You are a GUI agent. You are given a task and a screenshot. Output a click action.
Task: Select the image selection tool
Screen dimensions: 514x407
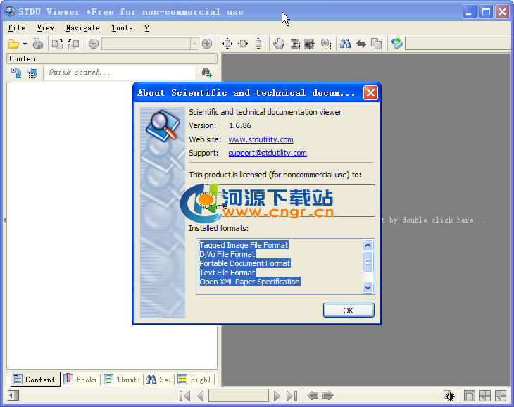coord(310,44)
